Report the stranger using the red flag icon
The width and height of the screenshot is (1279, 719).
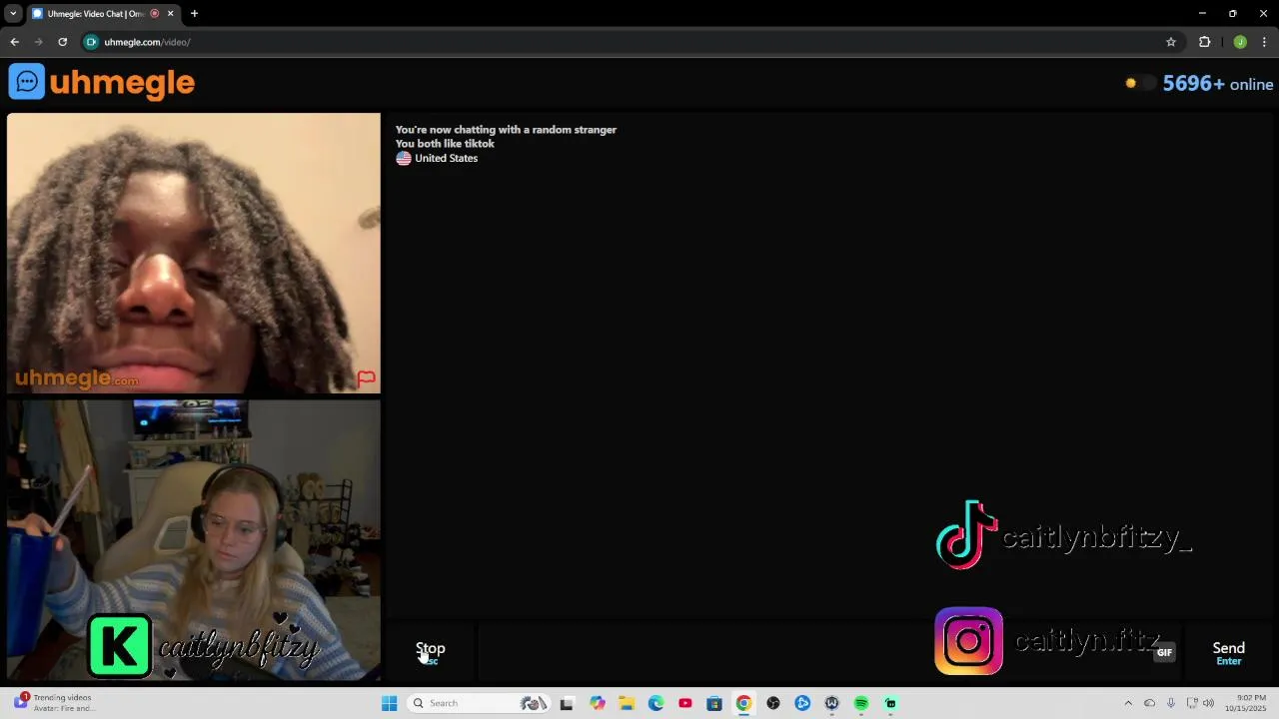point(367,378)
